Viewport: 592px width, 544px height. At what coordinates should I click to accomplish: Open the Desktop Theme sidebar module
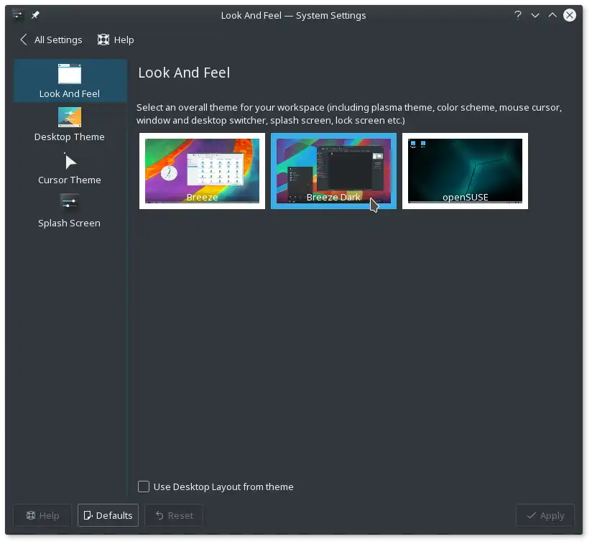tap(70, 124)
